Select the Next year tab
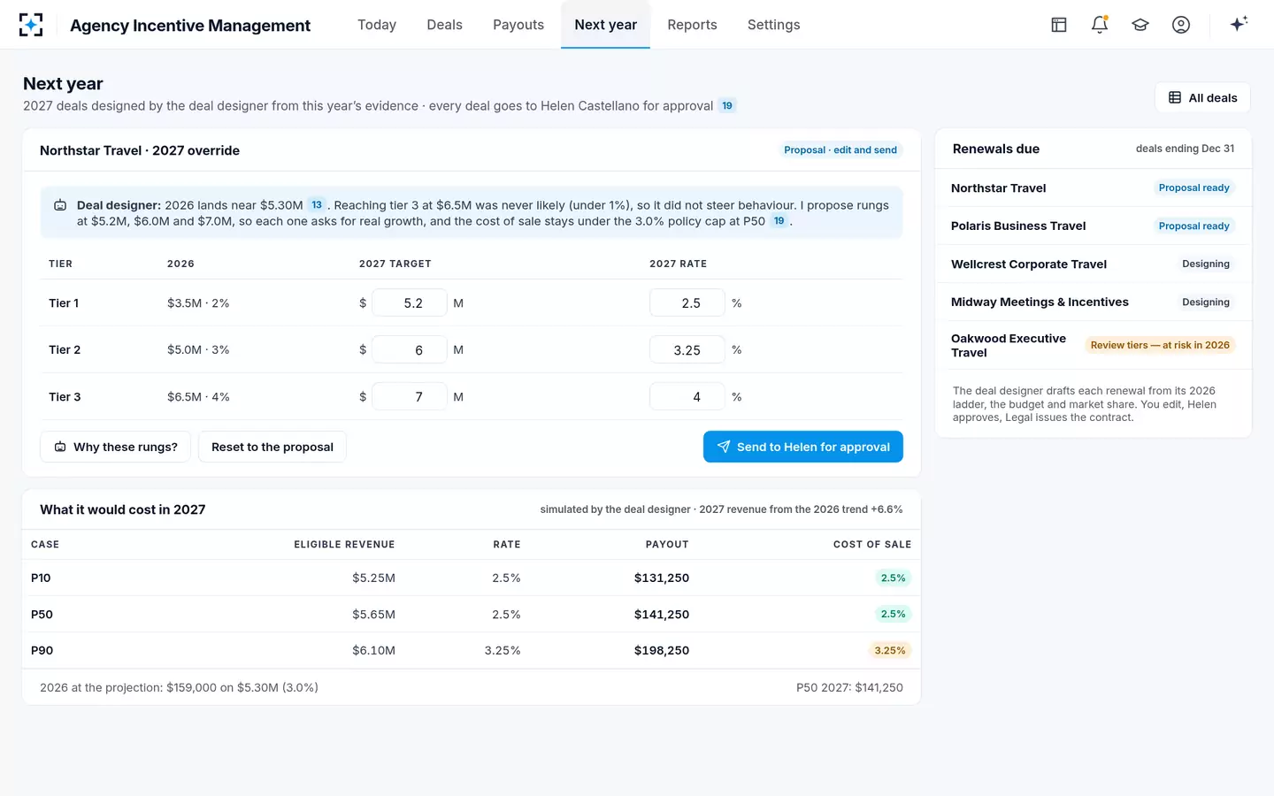 605,25
